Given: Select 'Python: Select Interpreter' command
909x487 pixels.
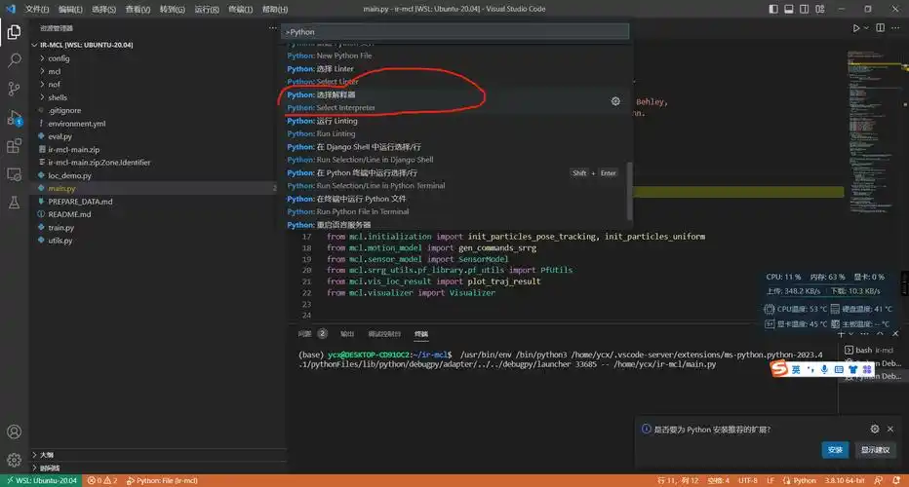Looking at the screenshot, I should click(x=332, y=107).
